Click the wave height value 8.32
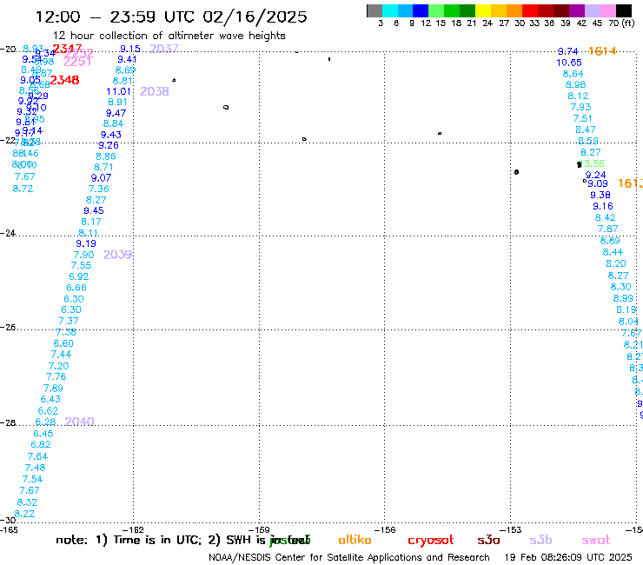643x565 pixels. [27, 502]
